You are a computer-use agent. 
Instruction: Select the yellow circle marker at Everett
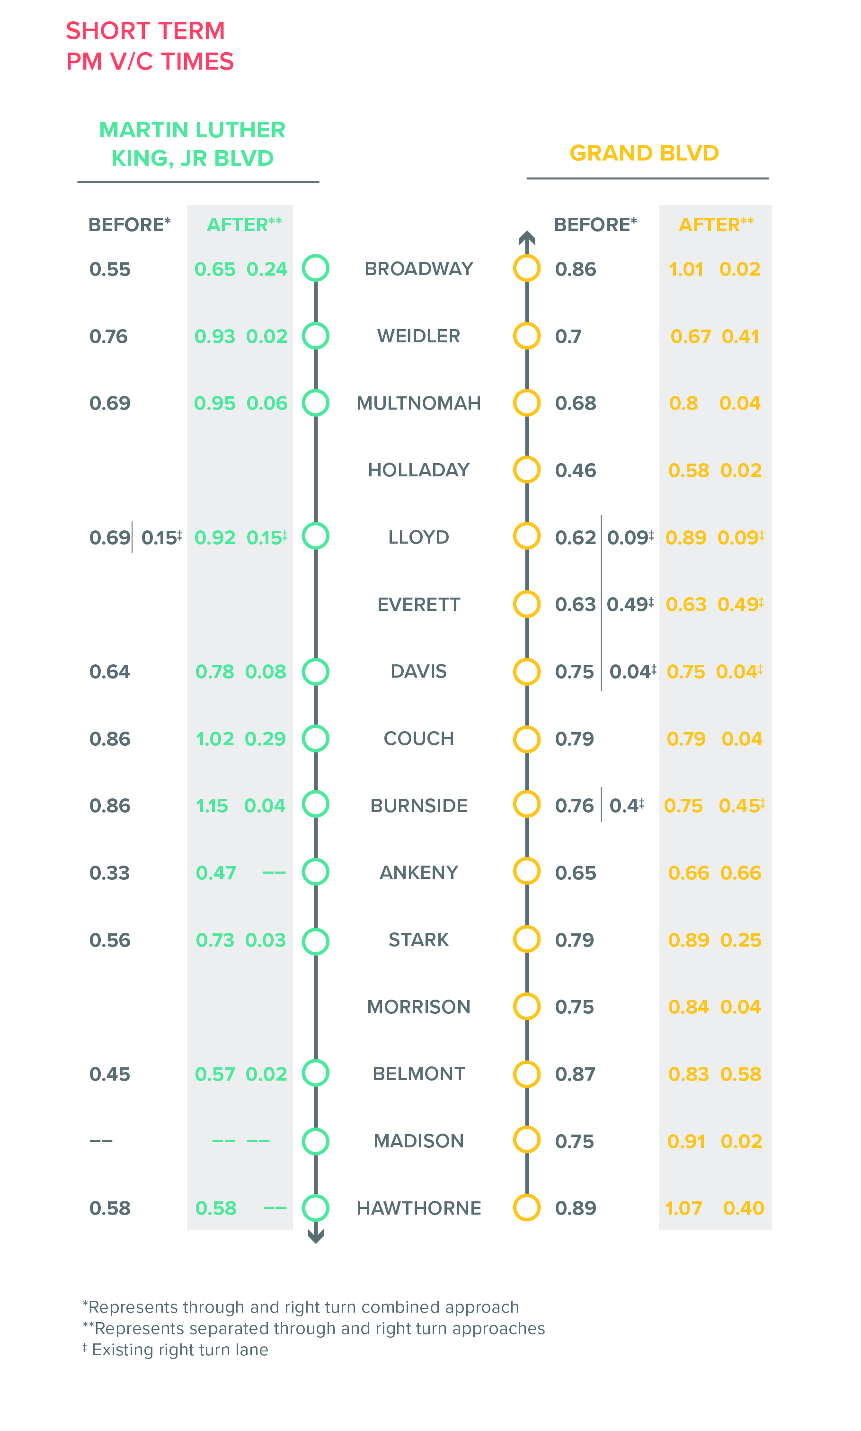tap(527, 603)
